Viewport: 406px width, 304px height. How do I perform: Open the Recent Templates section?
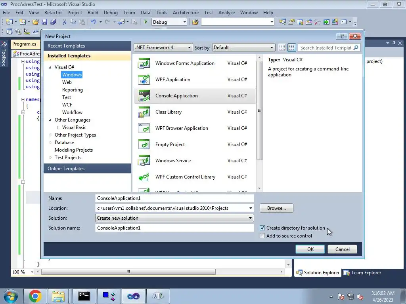87,46
